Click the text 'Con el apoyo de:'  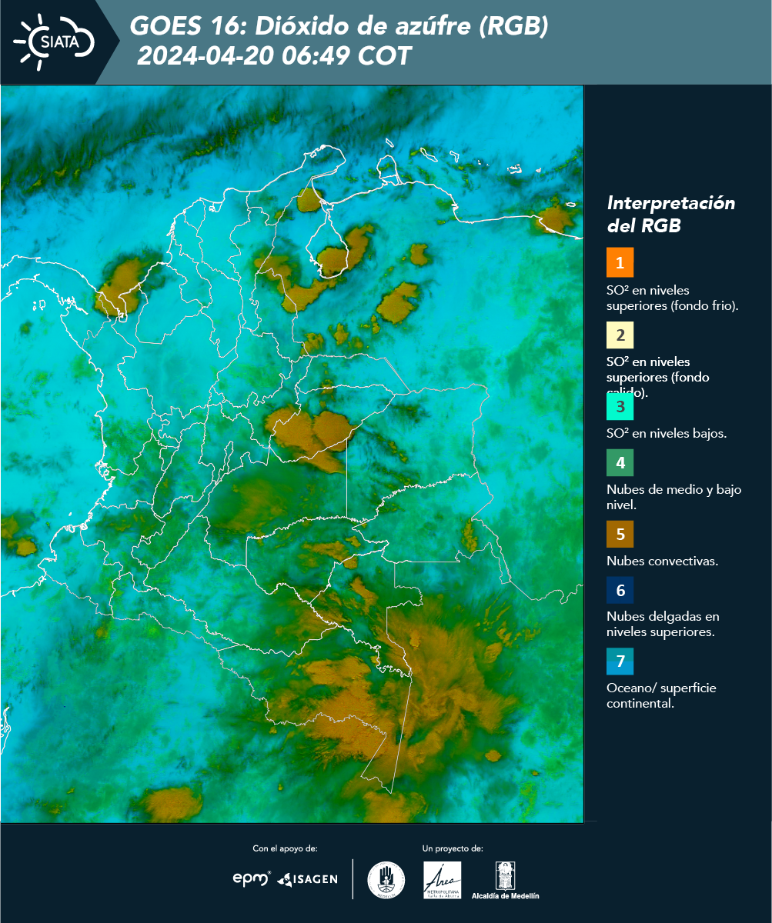pos(285,848)
